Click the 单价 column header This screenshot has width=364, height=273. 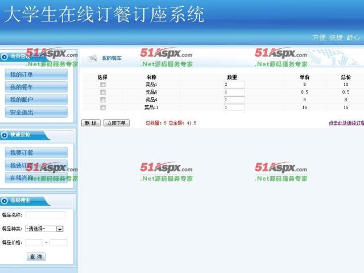coord(304,77)
